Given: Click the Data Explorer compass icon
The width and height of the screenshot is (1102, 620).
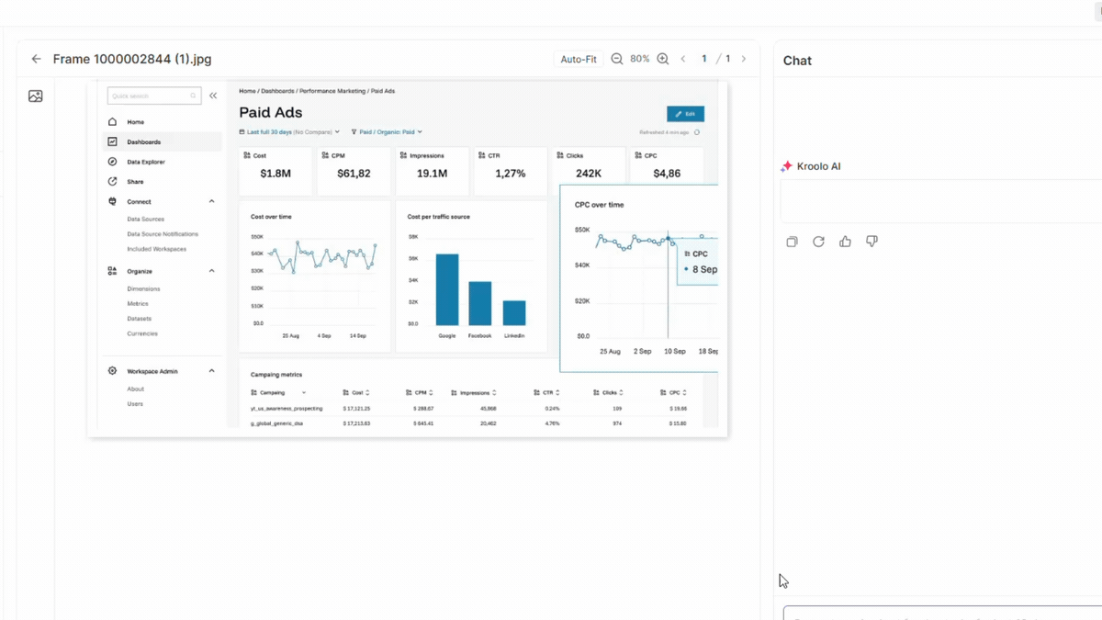Looking at the screenshot, I should point(112,162).
